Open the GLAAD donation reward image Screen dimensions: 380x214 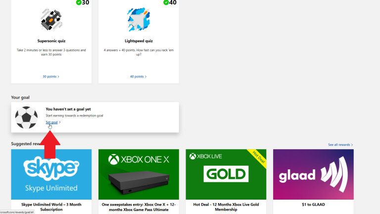click(313, 174)
